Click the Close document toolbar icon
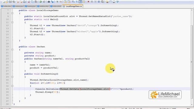This screenshot has width=194, height=109. coord(18,2)
